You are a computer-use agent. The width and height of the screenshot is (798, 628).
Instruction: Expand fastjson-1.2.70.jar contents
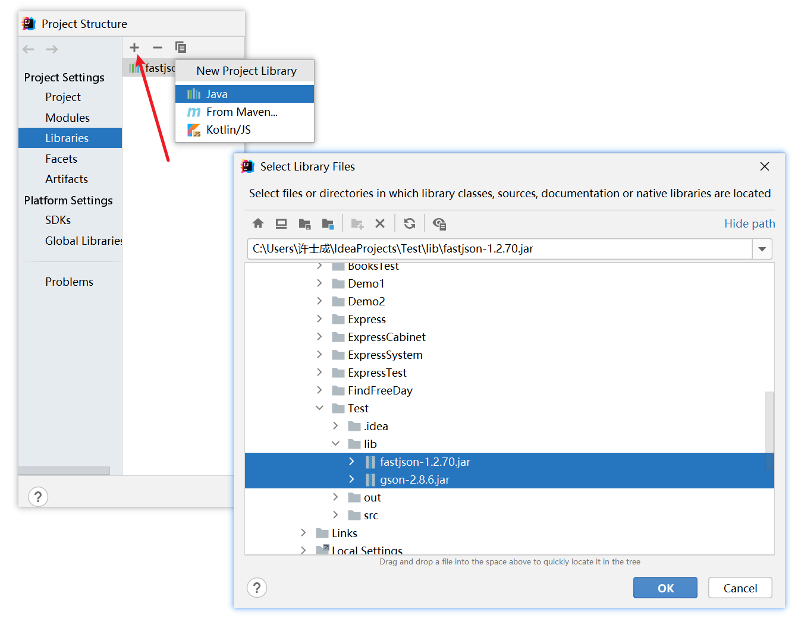(351, 462)
